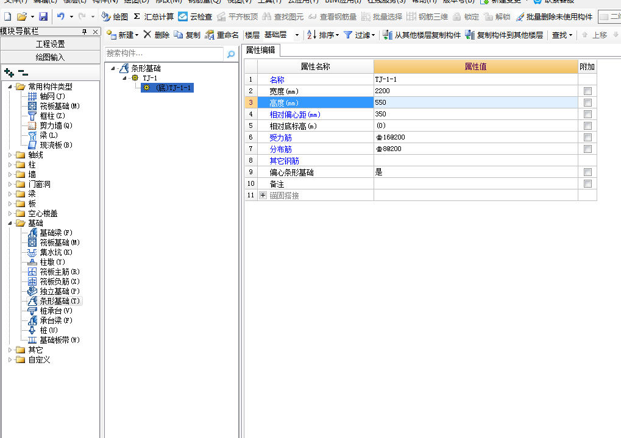Click the Redo arrow icon
This screenshot has height=438, width=621.
coord(82,16)
